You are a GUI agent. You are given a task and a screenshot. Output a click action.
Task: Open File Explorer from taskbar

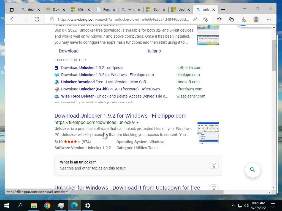point(34,206)
